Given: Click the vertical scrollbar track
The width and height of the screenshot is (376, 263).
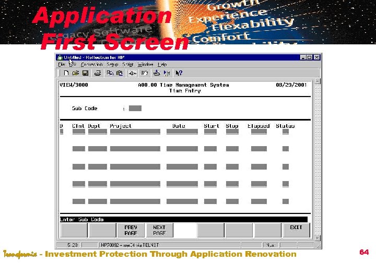Looking at the screenshot, I should [318, 160].
